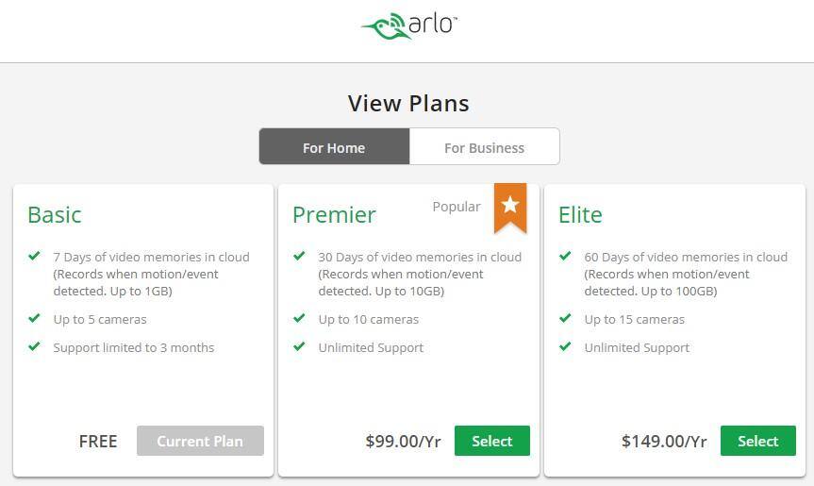Click the orange Popular star ribbon
The width and height of the screenshot is (814, 486).
click(x=509, y=206)
